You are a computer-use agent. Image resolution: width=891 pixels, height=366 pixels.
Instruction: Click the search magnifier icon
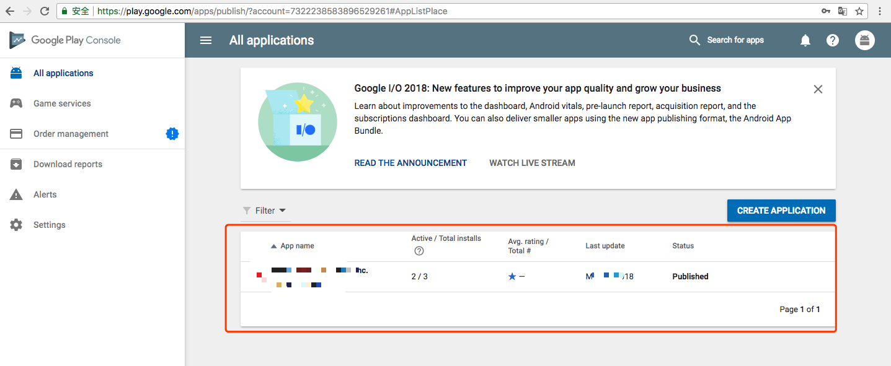click(x=694, y=40)
